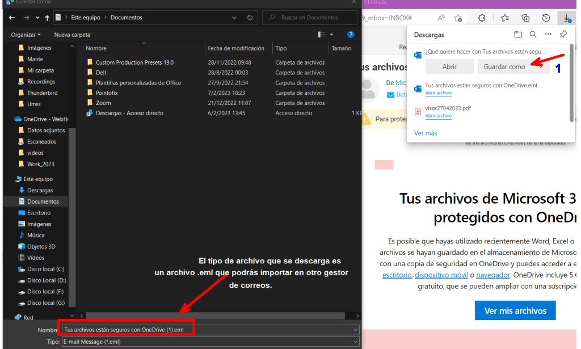Select Custom Production Presets 19.0 folder
Viewport: 581px width, 349px height.
134,62
